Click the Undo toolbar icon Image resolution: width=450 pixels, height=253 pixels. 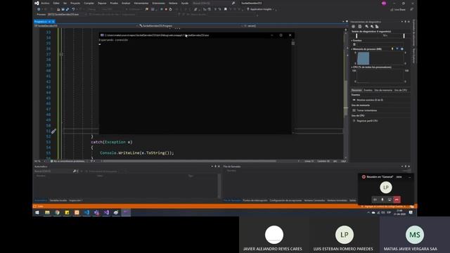point(73,9)
